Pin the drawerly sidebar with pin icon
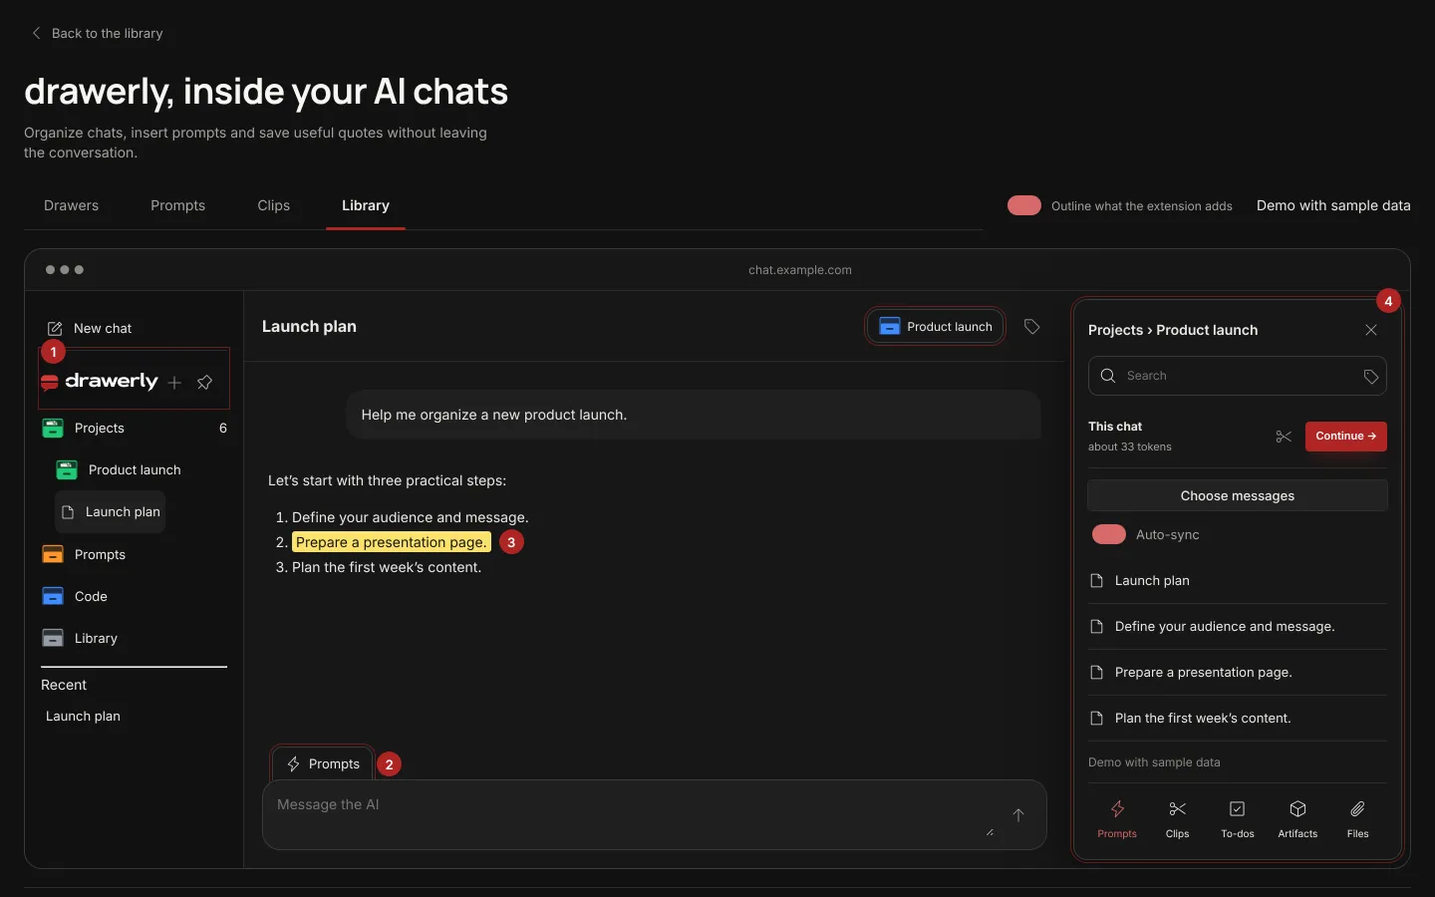Viewport: 1435px width, 897px height. point(204,383)
